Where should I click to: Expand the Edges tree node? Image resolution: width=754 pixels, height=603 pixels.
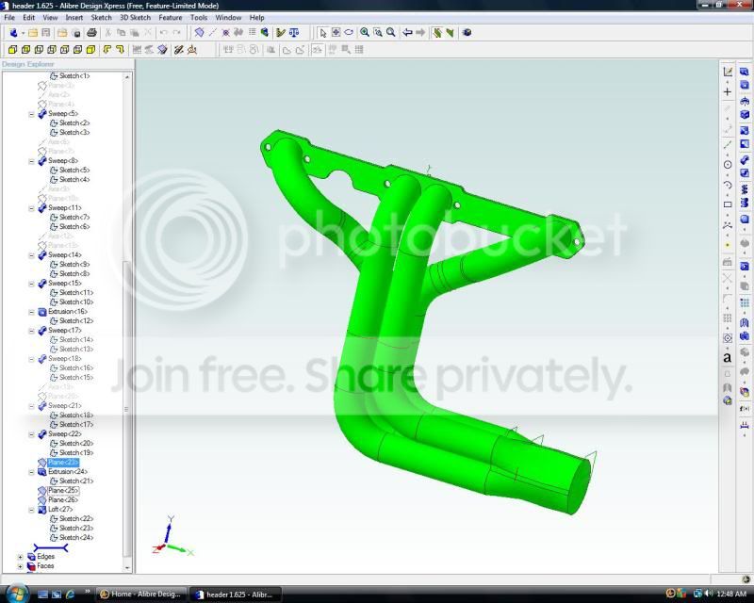pyautogui.click(x=20, y=557)
